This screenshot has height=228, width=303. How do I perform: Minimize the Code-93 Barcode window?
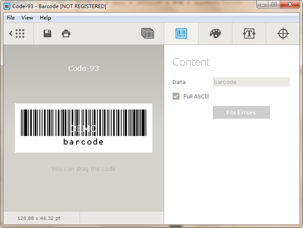point(262,6)
